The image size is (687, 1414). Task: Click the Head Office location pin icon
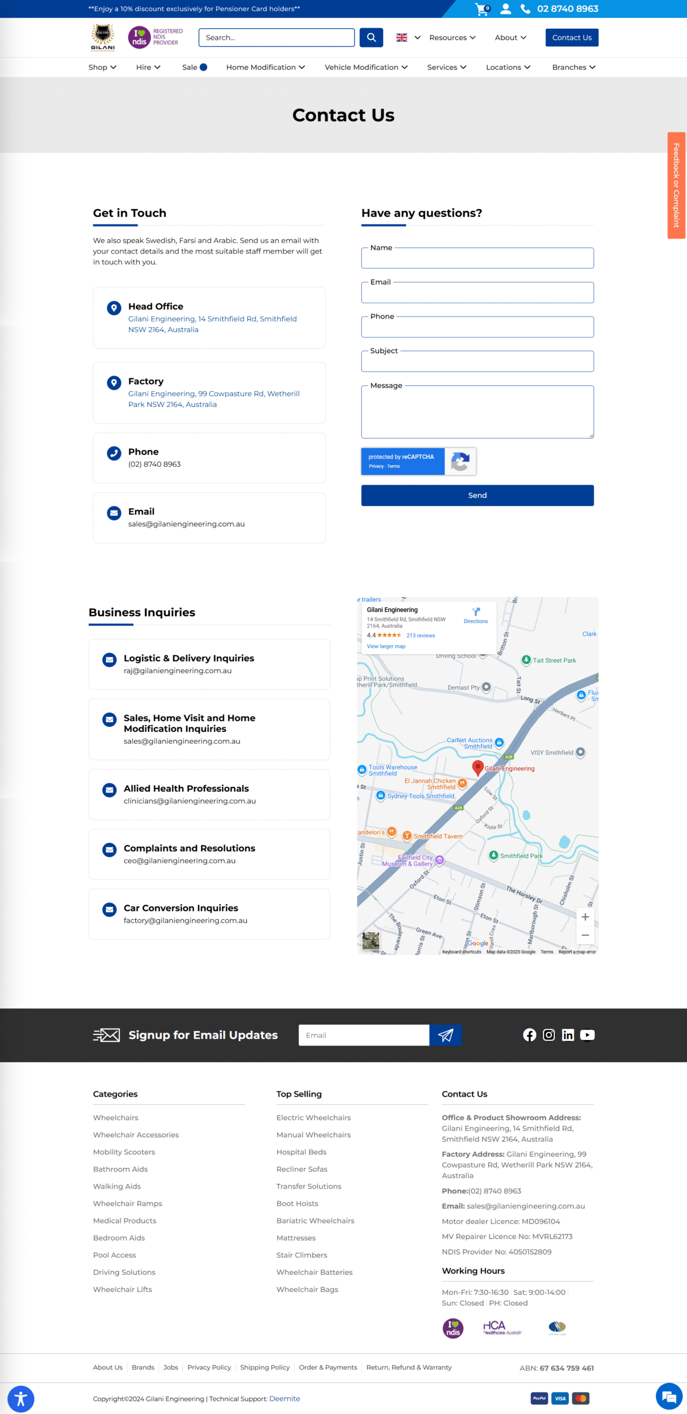[114, 308]
